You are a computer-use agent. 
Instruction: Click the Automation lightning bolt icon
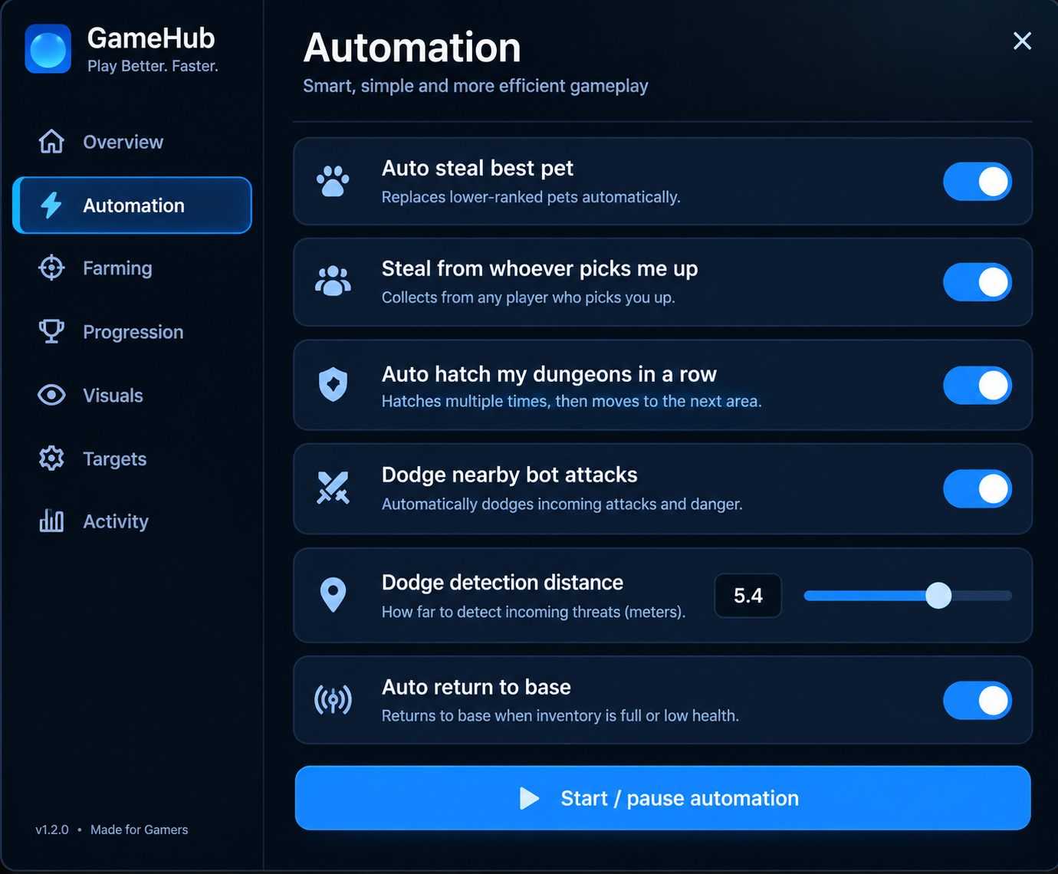point(51,205)
